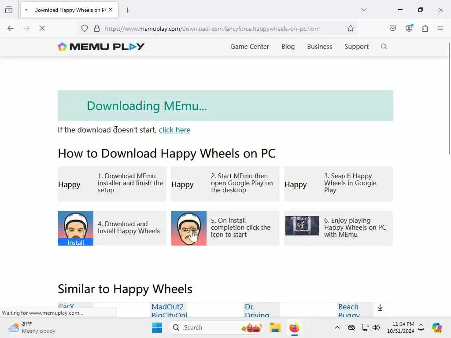Expand hidden system tray icons chevron
This screenshot has height=338, width=451.
337,327
